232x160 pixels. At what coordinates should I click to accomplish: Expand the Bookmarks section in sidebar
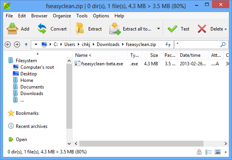click(27, 113)
